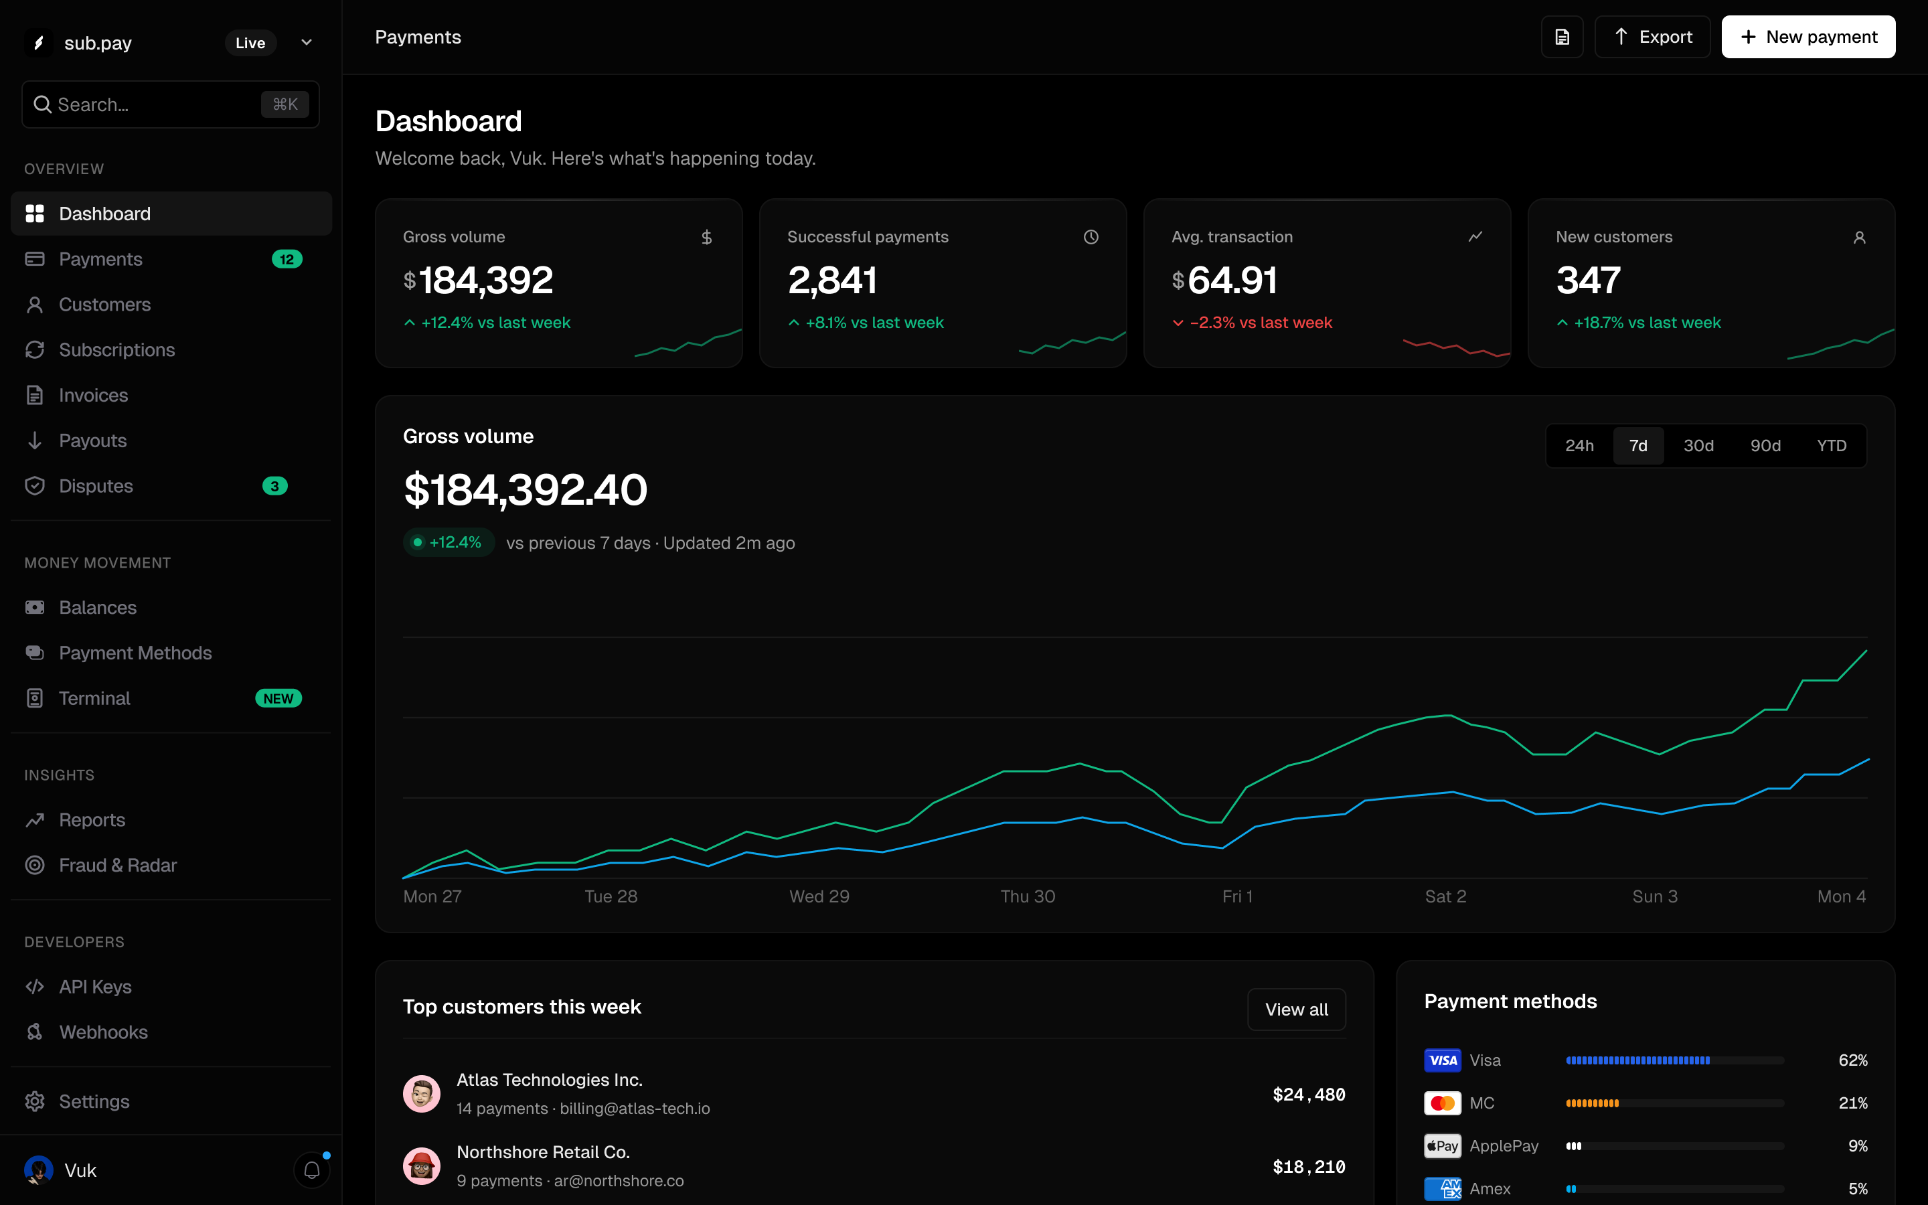Select the 30d time range
The image size is (1928, 1205).
pyautogui.click(x=1698, y=445)
